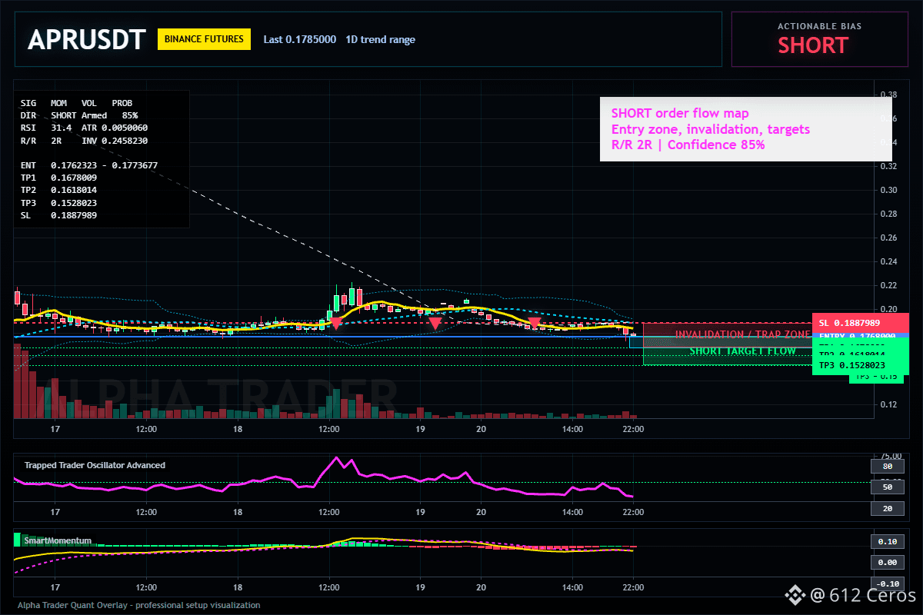The width and height of the screenshot is (923, 615).
Task: Click the 0.12 price axis label
Action: 888,404
